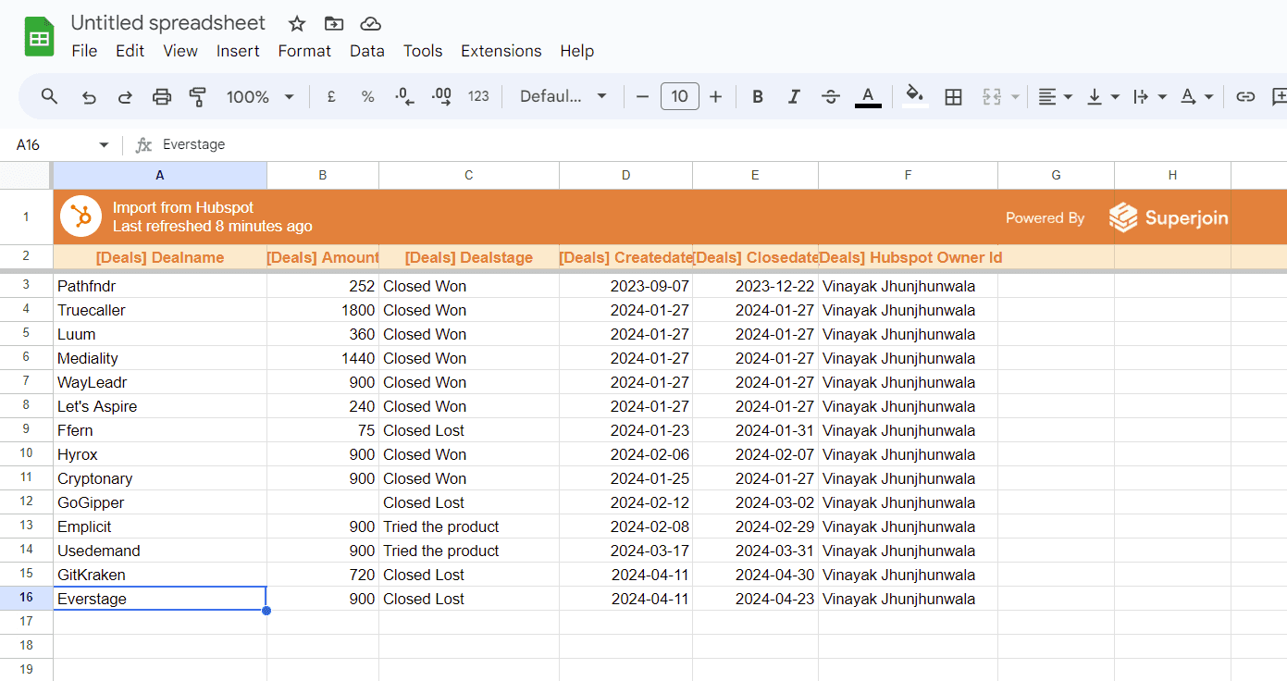Open the Default font dropdown

pyautogui.click(x=563, y=96)
